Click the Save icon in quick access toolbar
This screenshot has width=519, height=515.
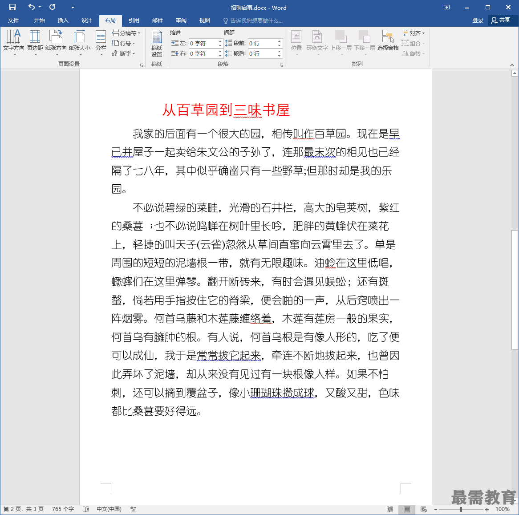coord(12,7)
